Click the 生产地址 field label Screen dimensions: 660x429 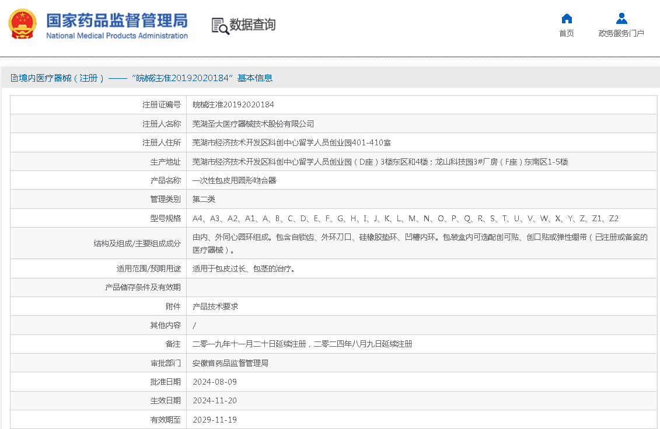(165, 162)
